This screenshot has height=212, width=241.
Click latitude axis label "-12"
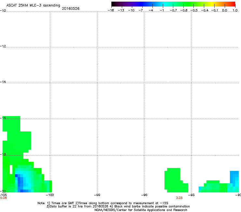[3, 46]
